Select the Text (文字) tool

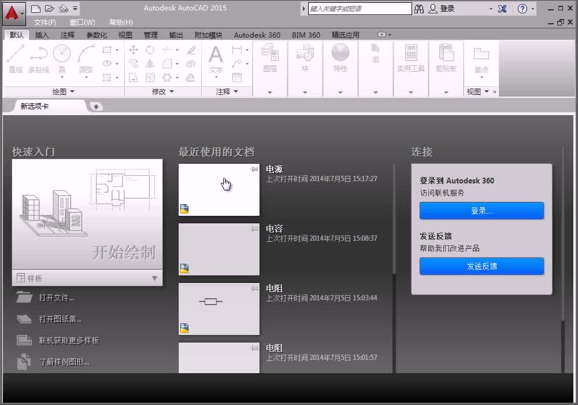[216, 59]
